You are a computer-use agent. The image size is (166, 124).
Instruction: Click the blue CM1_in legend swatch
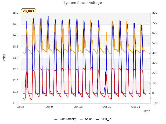[98, 119]
